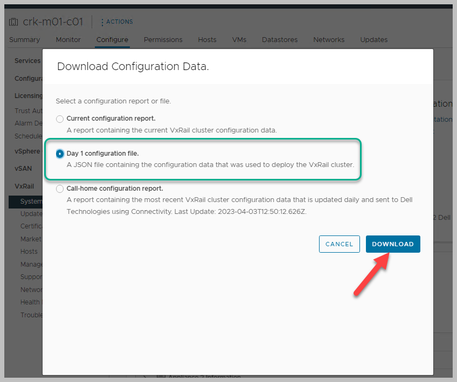457x382 pixels.
Task: Open the Hosts tab in top bar
Action: [207, 40]
